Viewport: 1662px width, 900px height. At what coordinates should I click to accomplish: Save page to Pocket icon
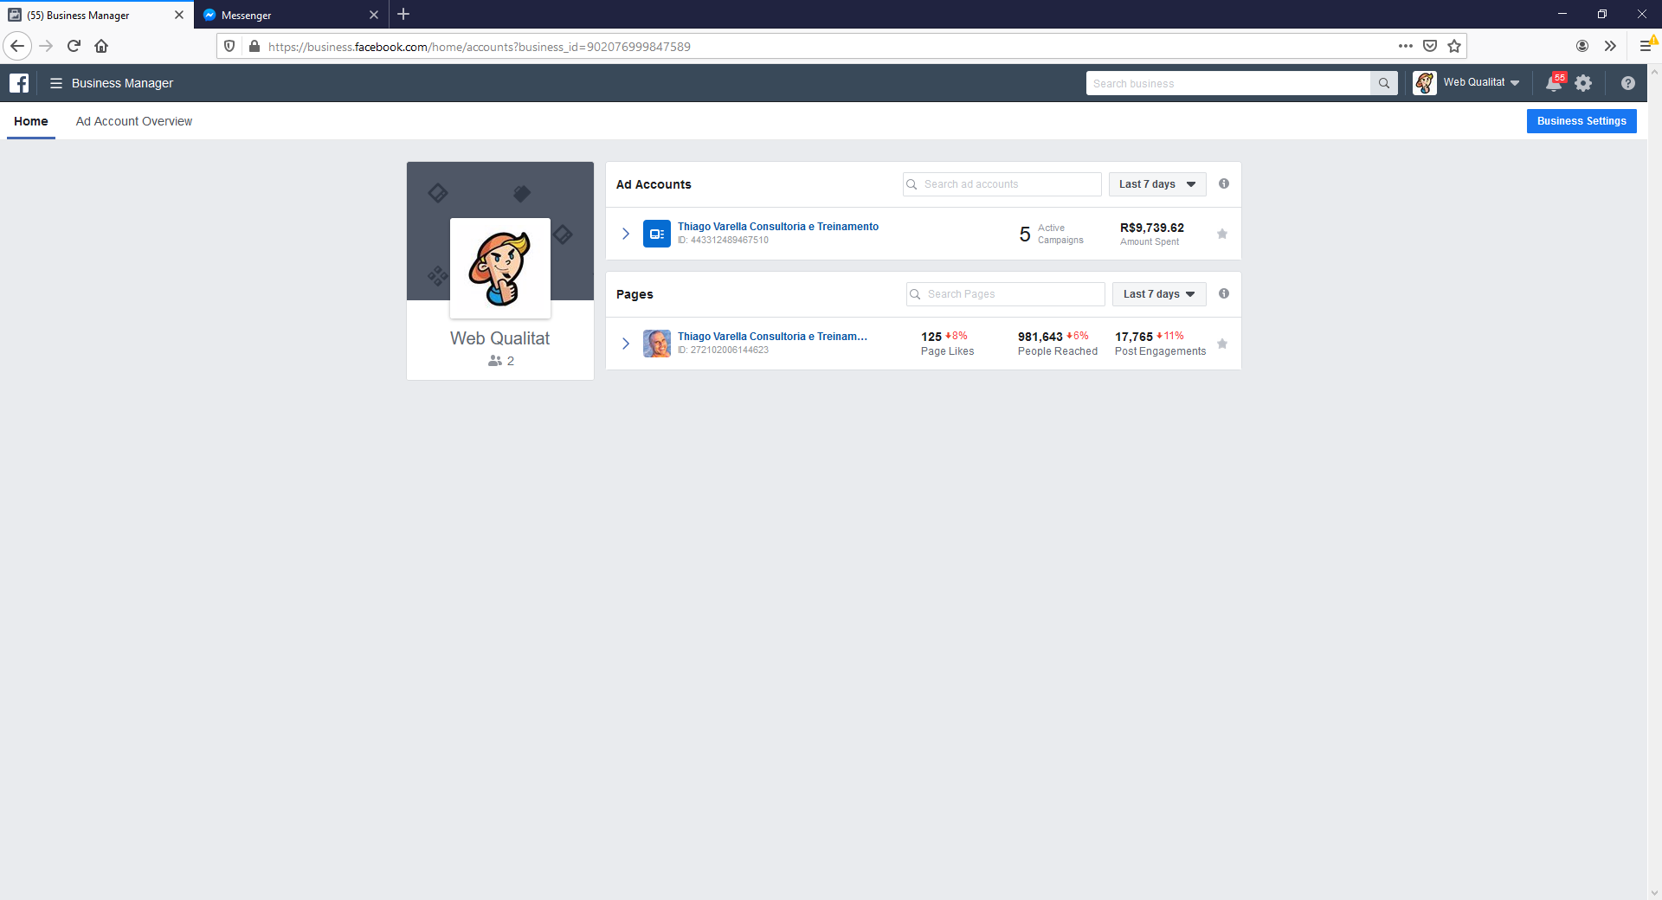coord(1430,46)
